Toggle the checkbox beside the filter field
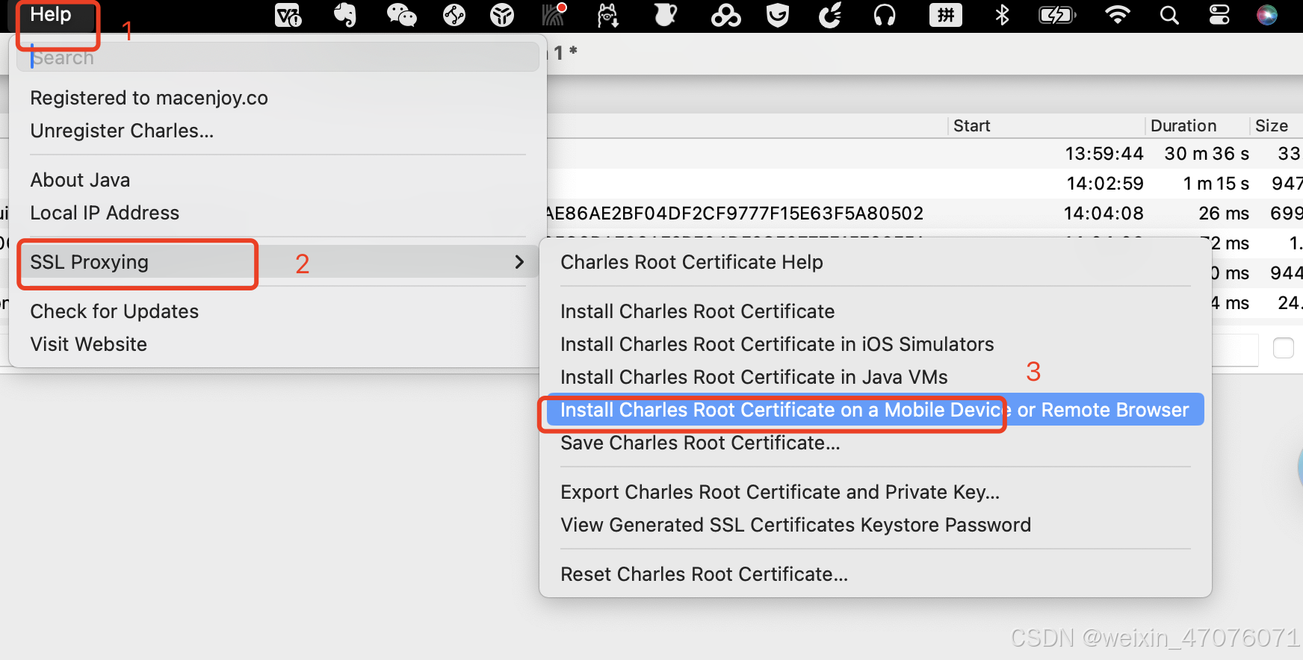Image resolution: width=1303 pixels, height=660 pixels. 1283,348
